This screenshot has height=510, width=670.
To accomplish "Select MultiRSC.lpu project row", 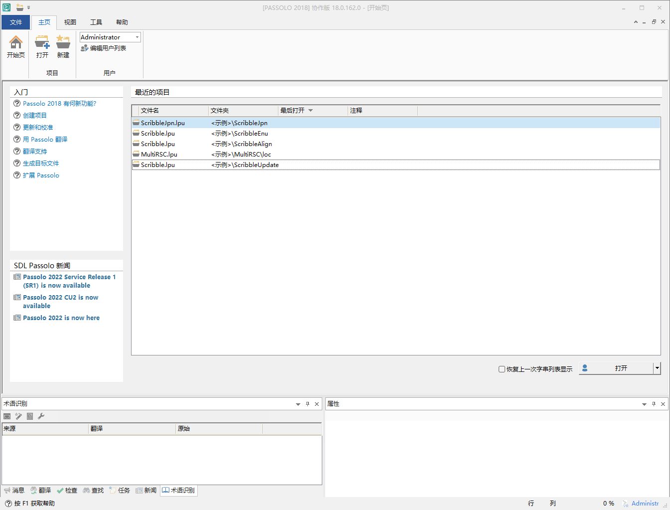I will pos(396,155).
